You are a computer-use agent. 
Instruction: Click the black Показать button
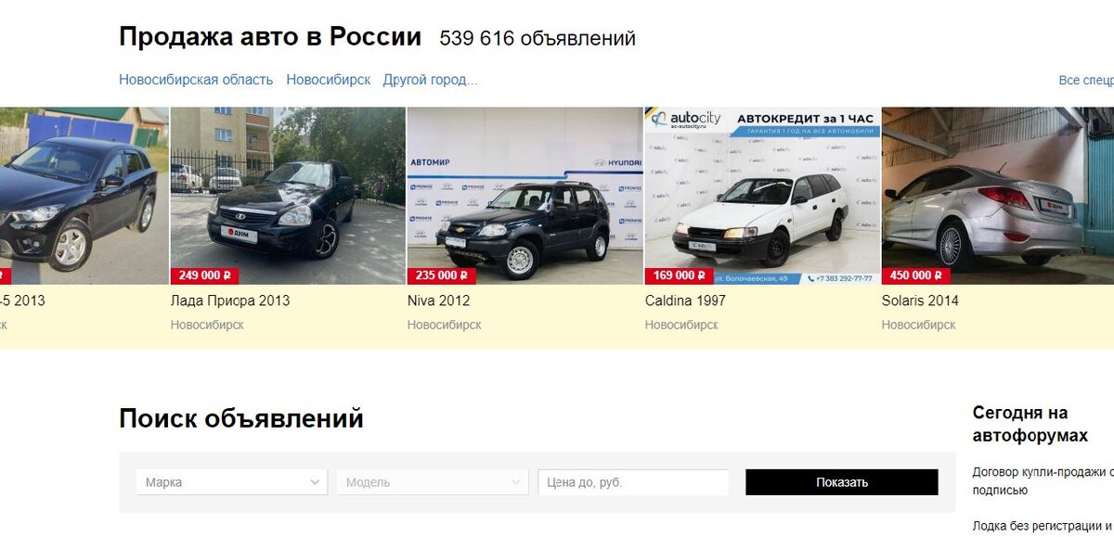(842, 482)
